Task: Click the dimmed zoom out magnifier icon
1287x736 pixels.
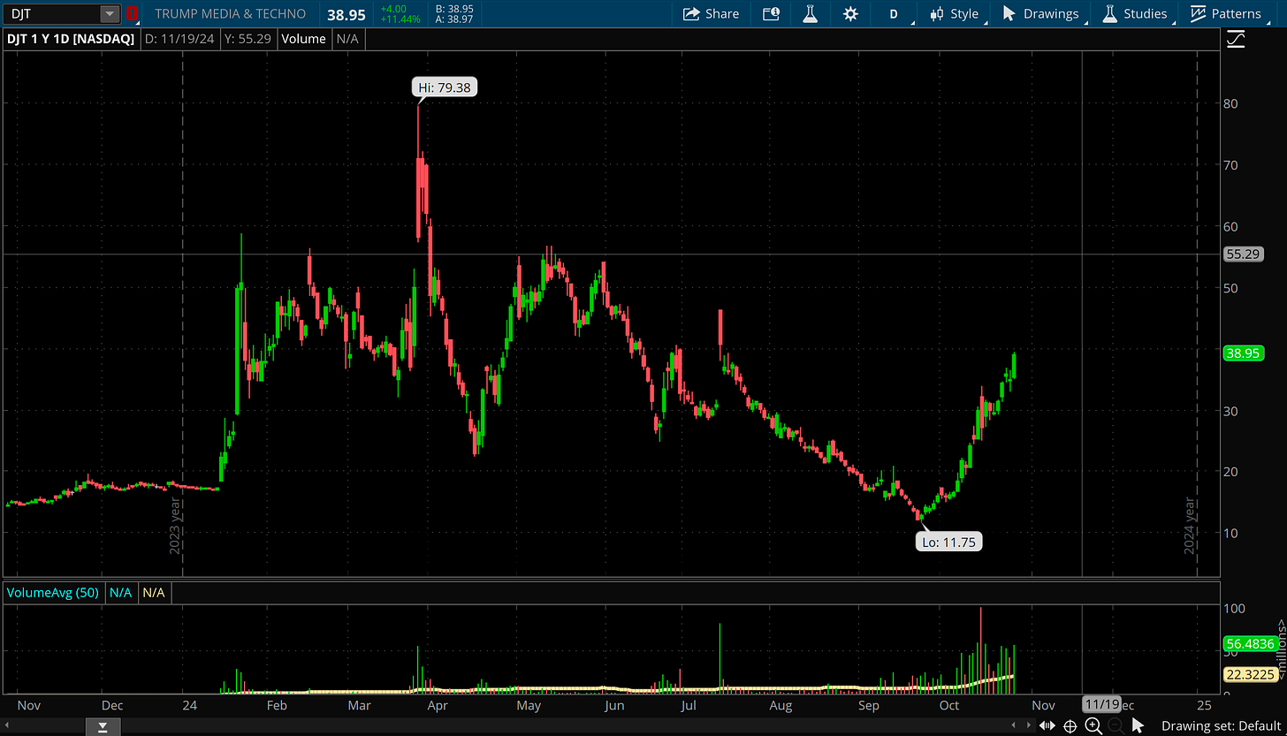Action: coord(1115,726)
